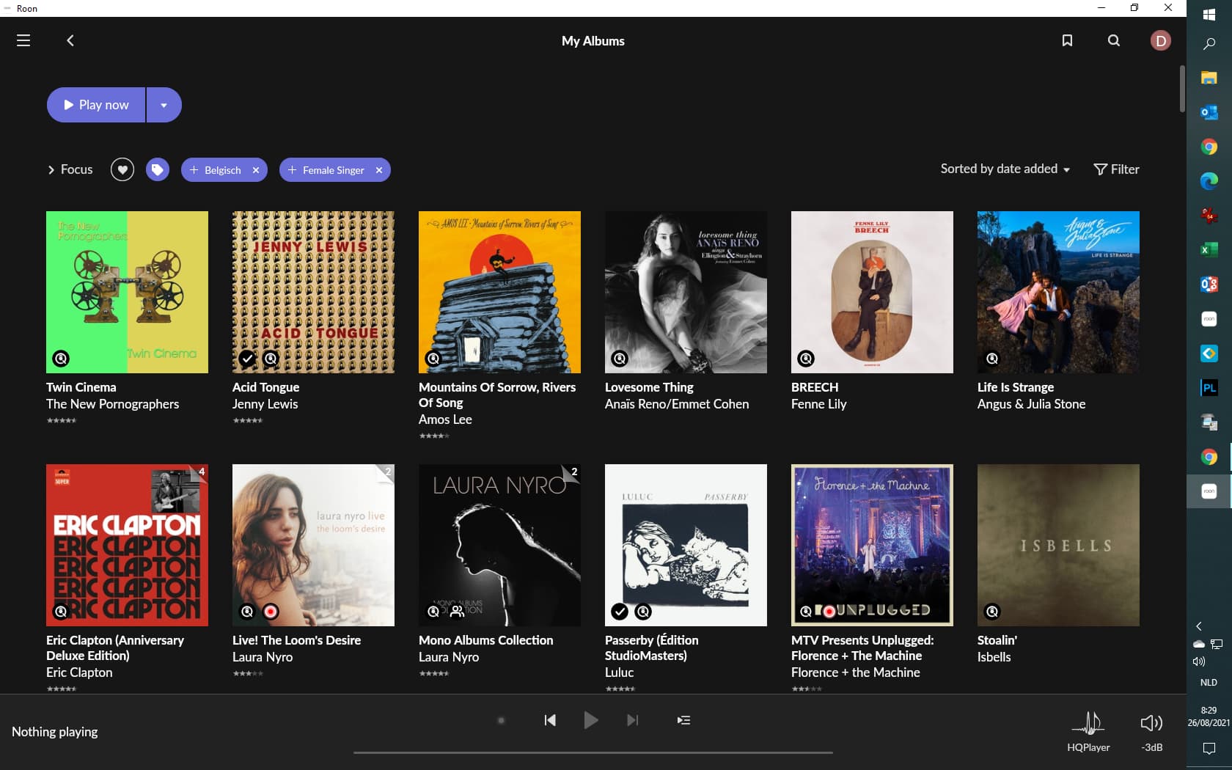Toggle the favorites heart filter
This screenshot has height=770, width=1232.
[122, 169]
